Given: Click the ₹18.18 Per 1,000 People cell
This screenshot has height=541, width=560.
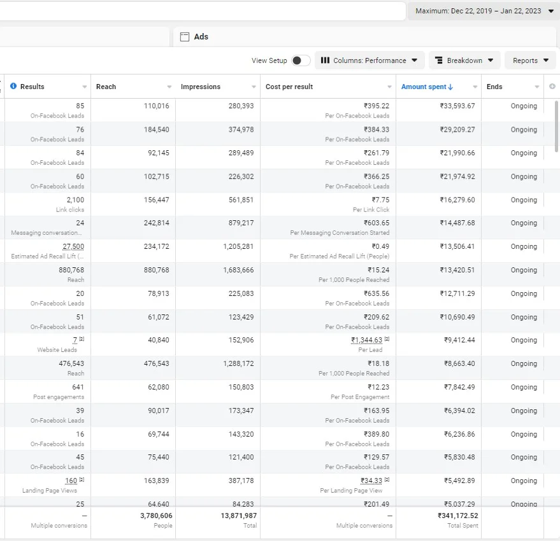Looking at the screenshot, I should 378,363.
